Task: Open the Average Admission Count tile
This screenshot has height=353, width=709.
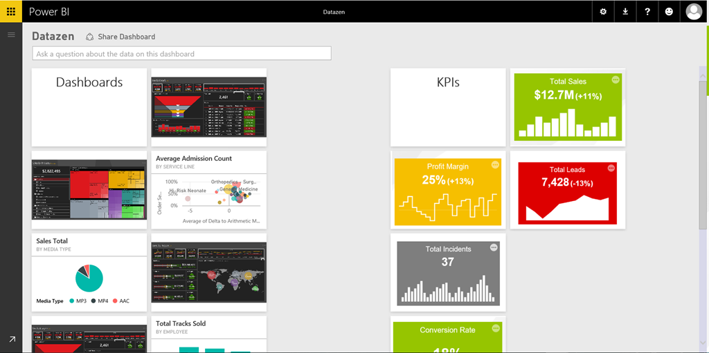Action: (x=208, y=190)
